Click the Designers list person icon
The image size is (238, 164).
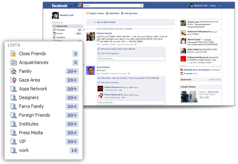[x=13, y=97]
